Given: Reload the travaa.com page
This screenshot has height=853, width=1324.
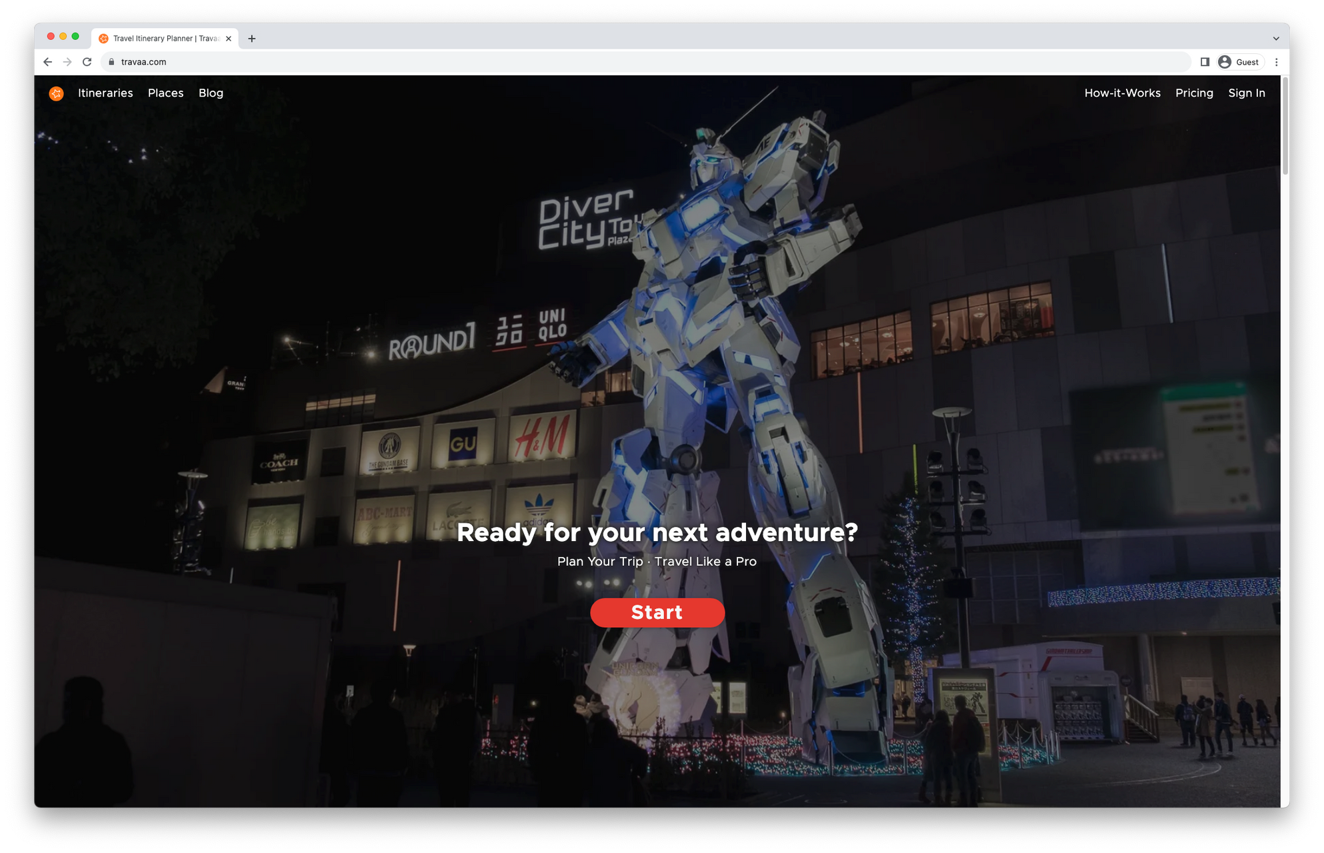Looking at the screenshot, I should [x=87, y=62].
